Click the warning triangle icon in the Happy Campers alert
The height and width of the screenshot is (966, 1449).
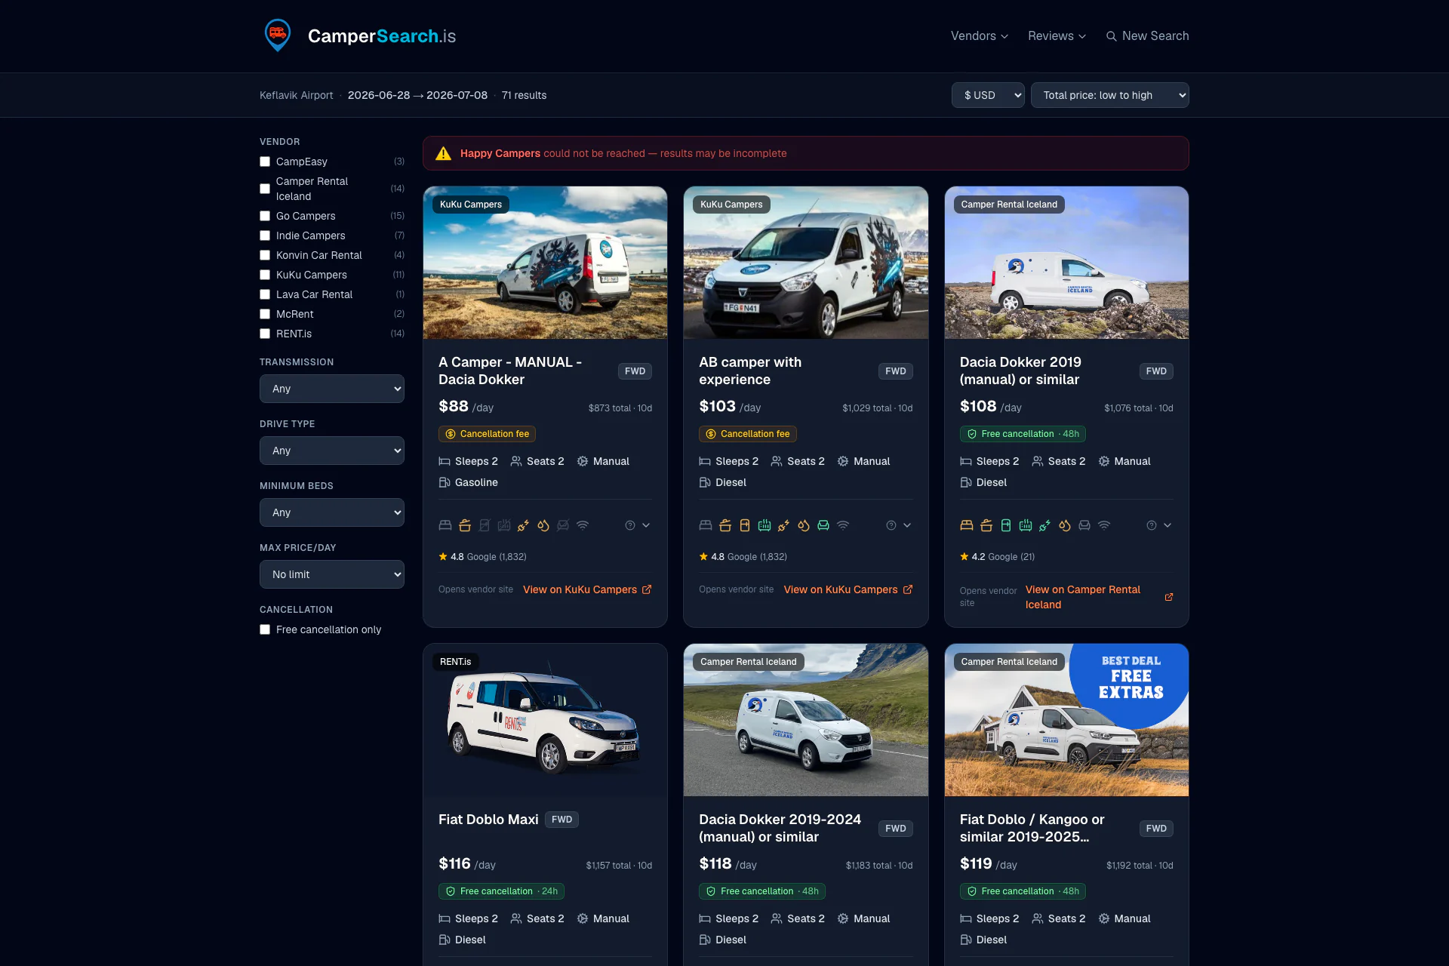coord(444,153)
